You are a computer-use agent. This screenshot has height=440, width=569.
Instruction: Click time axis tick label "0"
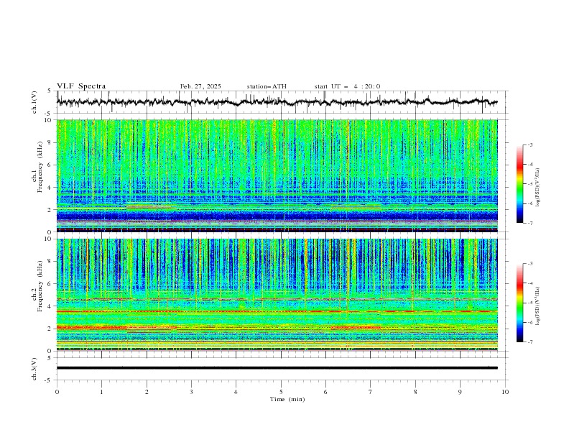[57, 392]
